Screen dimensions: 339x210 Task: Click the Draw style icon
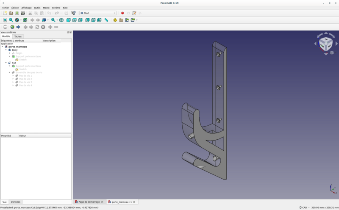click(x=17, y=20)
